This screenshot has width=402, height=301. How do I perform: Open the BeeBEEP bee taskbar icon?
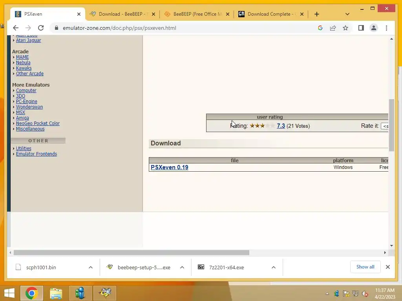tap(105, 293)
